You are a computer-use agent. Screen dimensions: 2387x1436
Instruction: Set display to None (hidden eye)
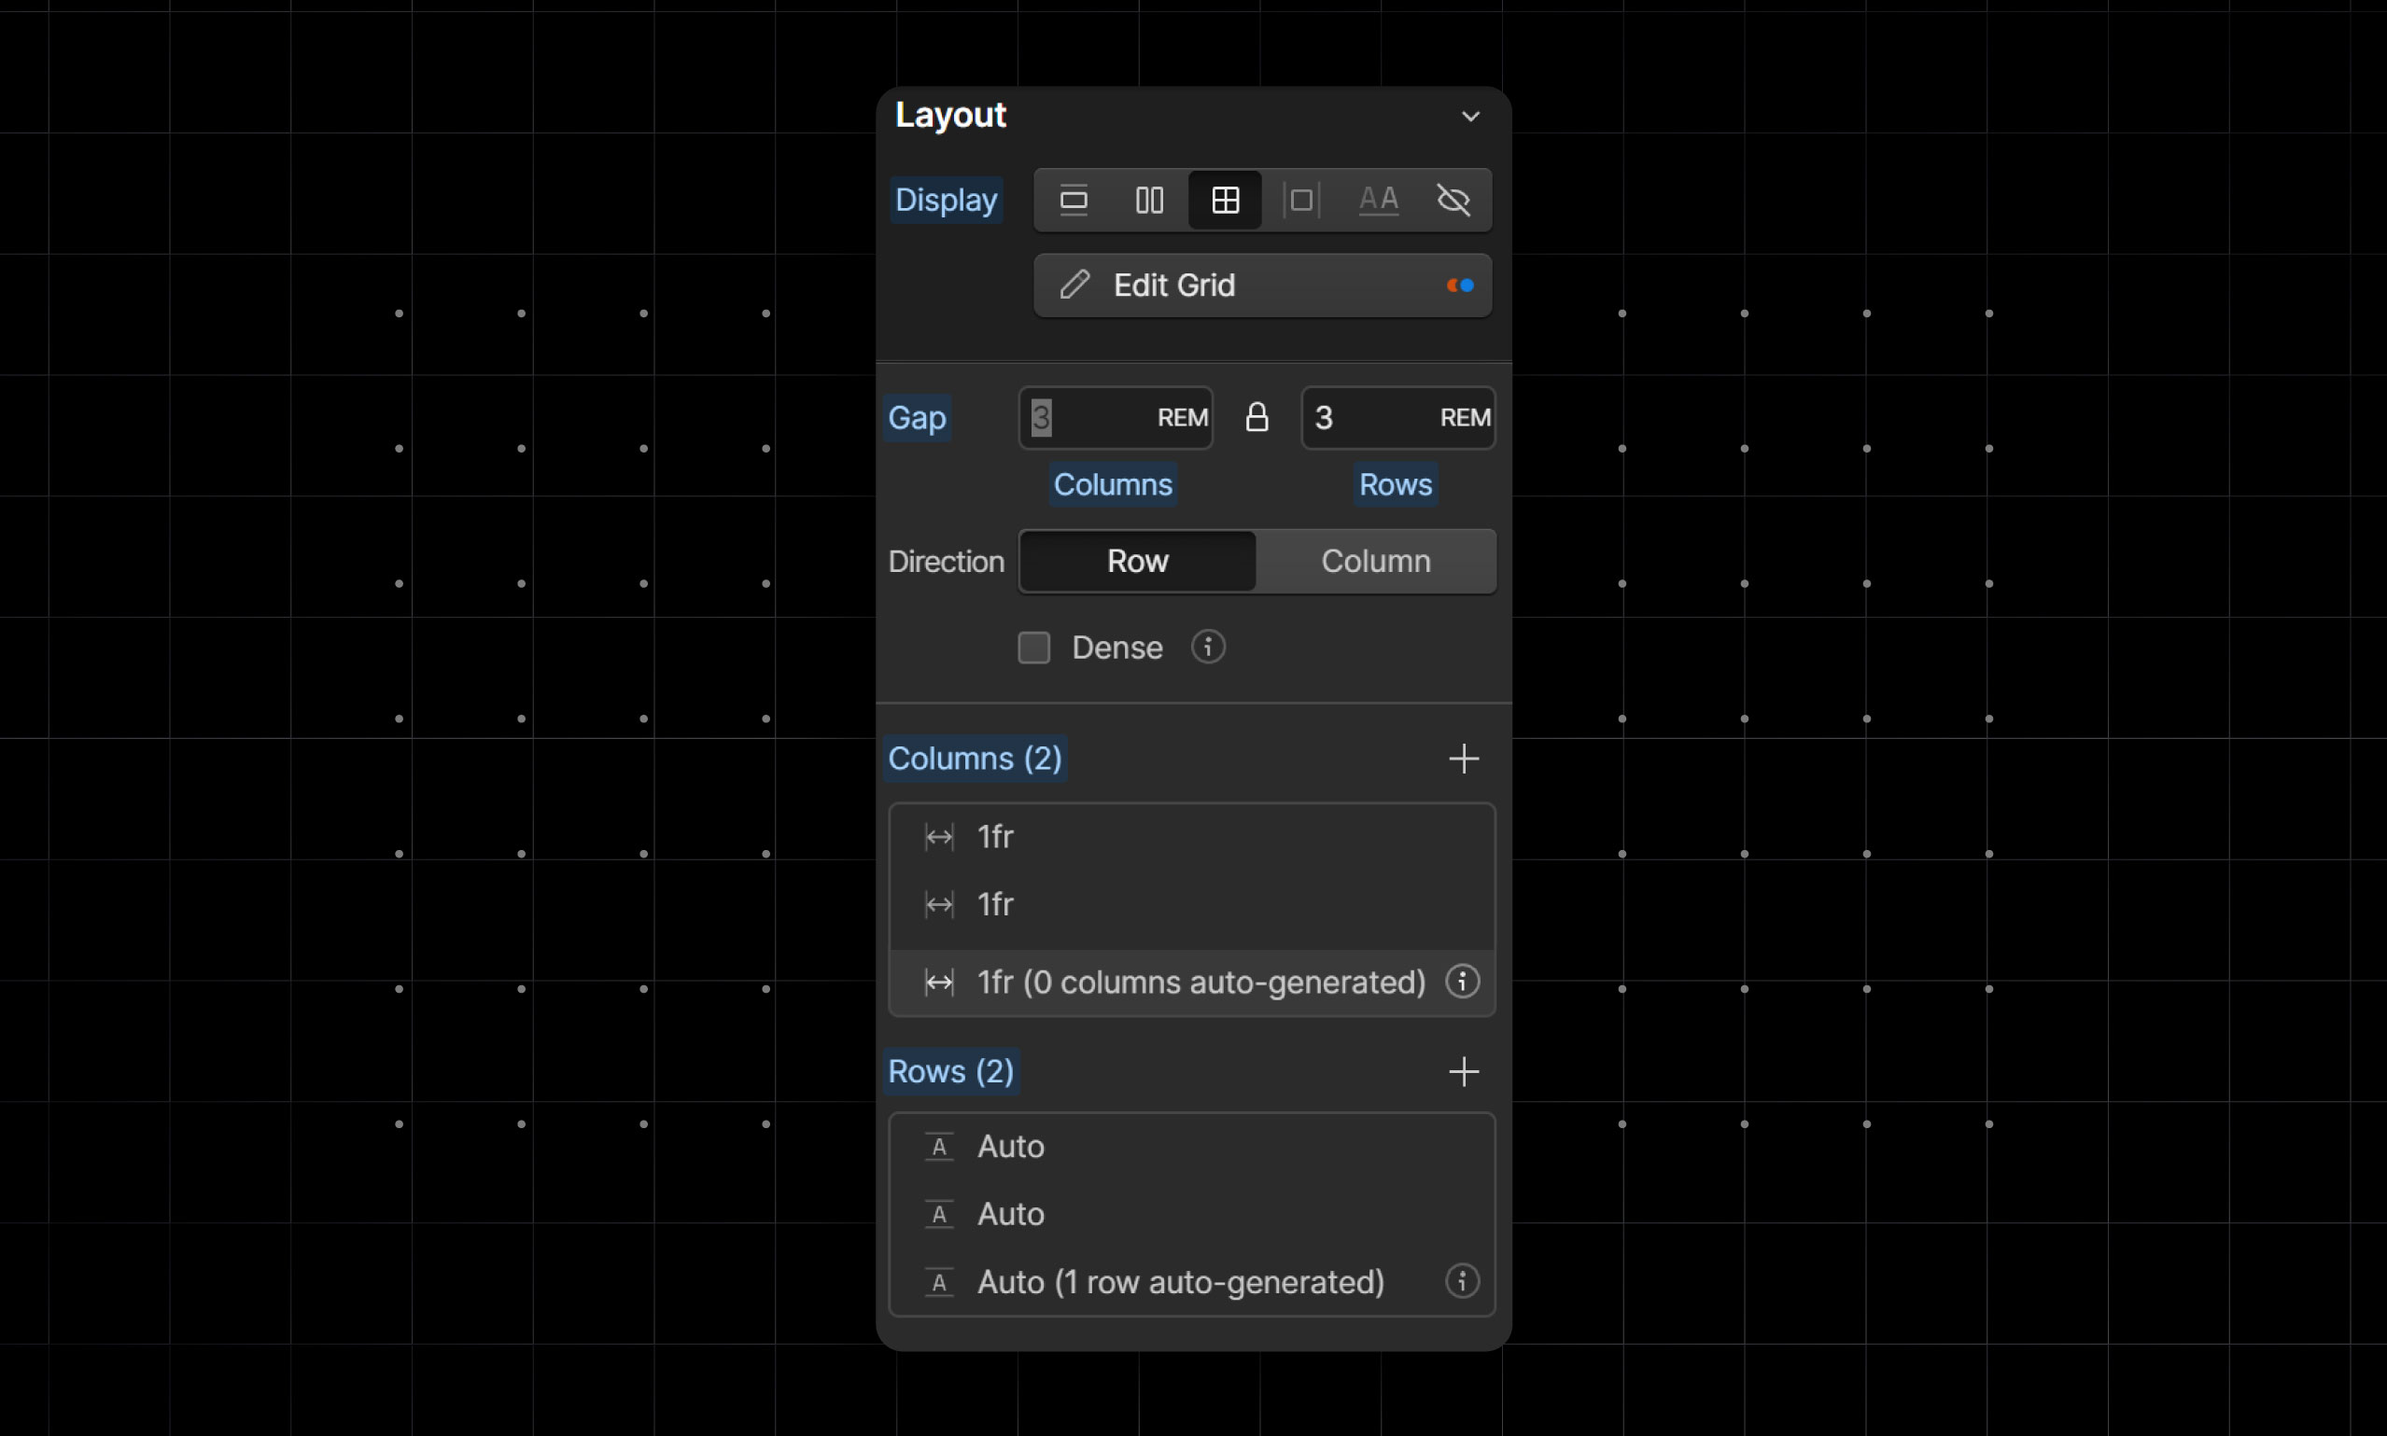click(1453, 201)
